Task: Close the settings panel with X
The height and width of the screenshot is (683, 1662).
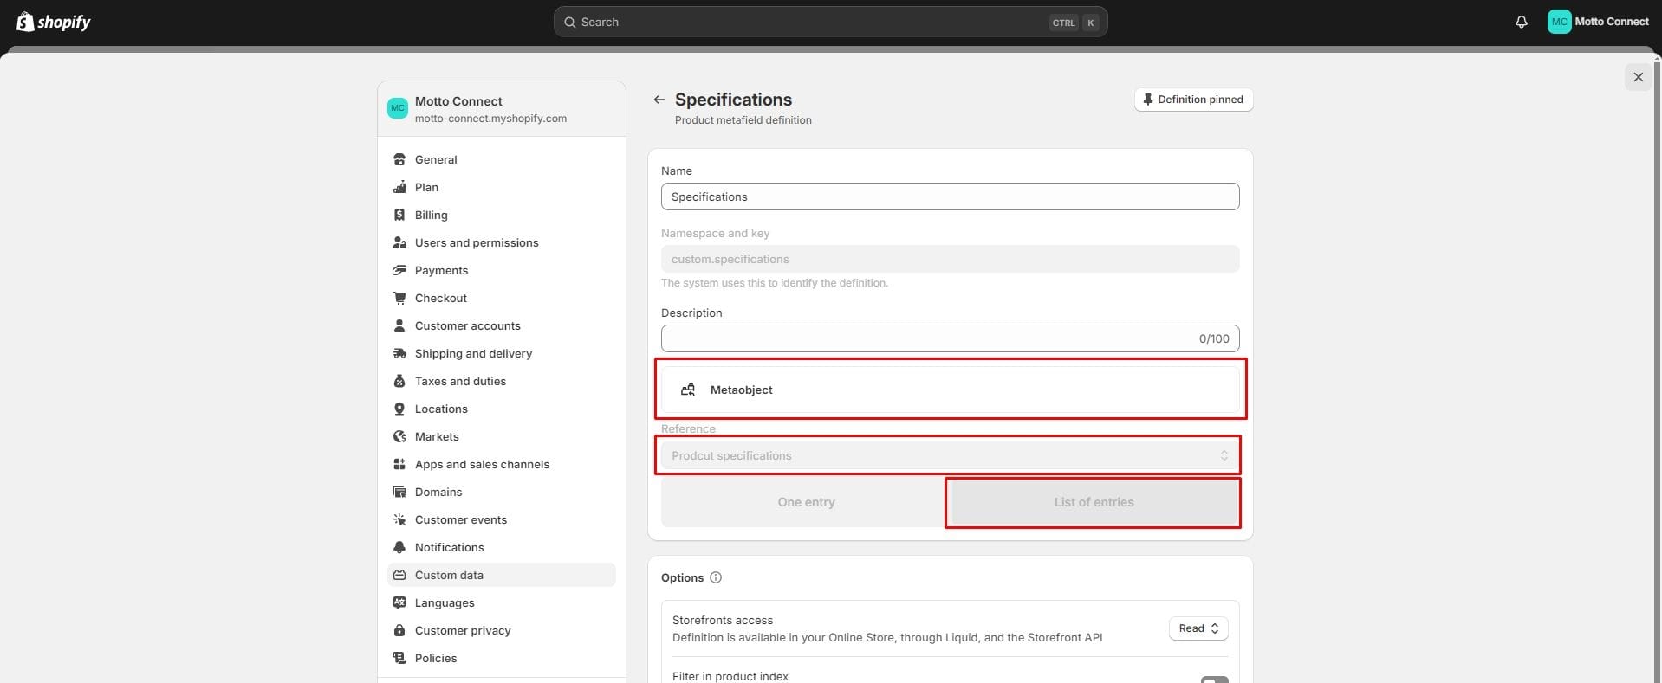Action: pos(1638,77)
